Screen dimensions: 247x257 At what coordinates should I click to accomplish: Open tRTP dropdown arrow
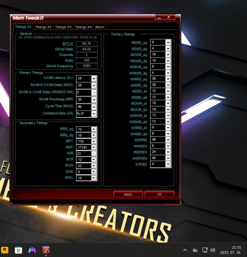pyautogui.click(x=94, y=160)
